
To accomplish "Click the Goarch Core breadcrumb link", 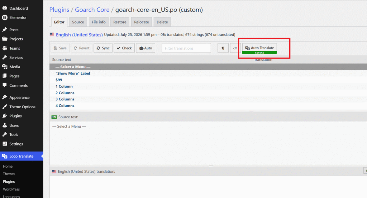I will [92, 10].
